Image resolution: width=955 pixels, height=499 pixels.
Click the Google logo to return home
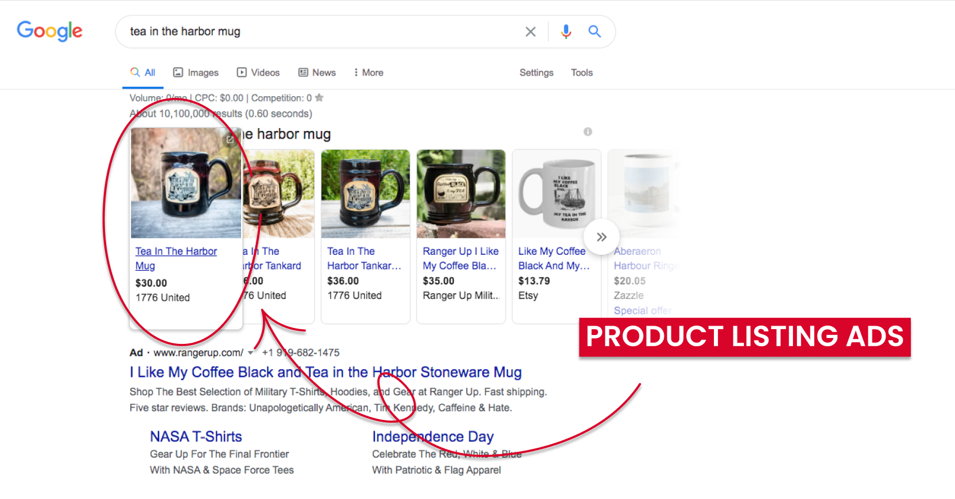point(50,31)
